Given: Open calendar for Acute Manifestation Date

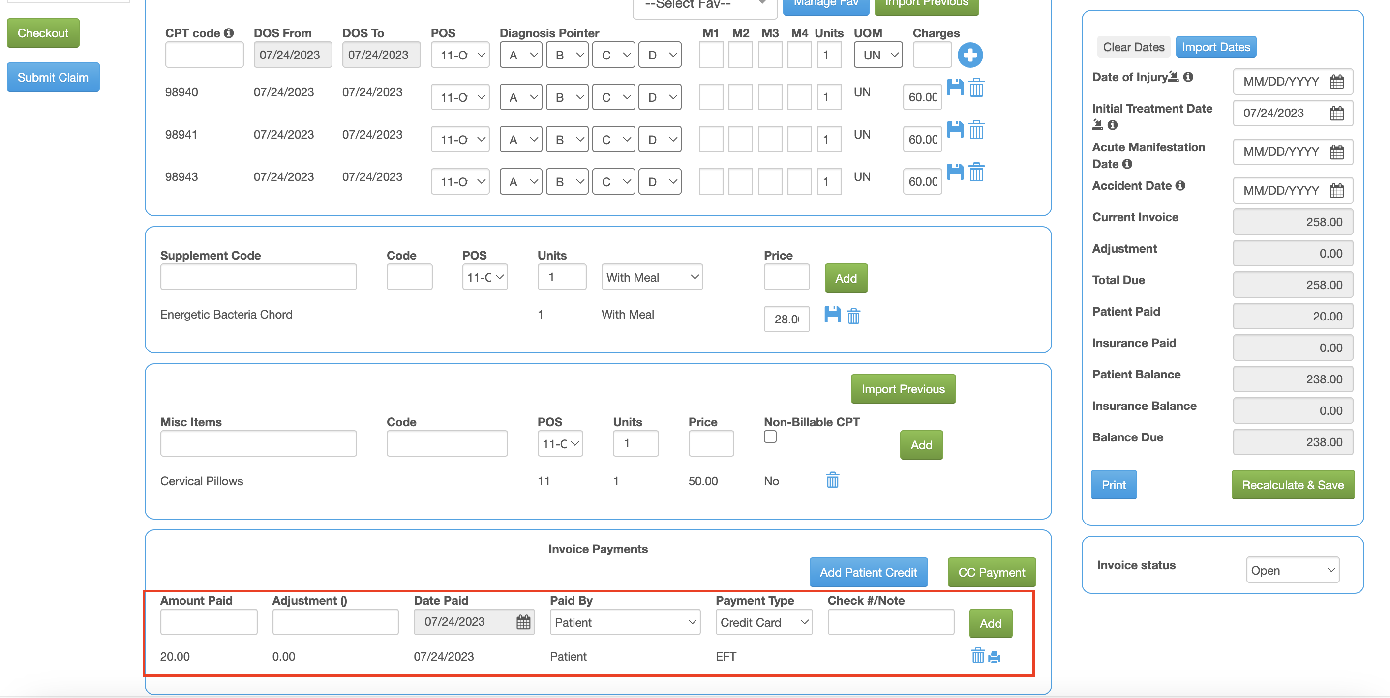Looking at the screenshot, I should [x=1336, y=152].
